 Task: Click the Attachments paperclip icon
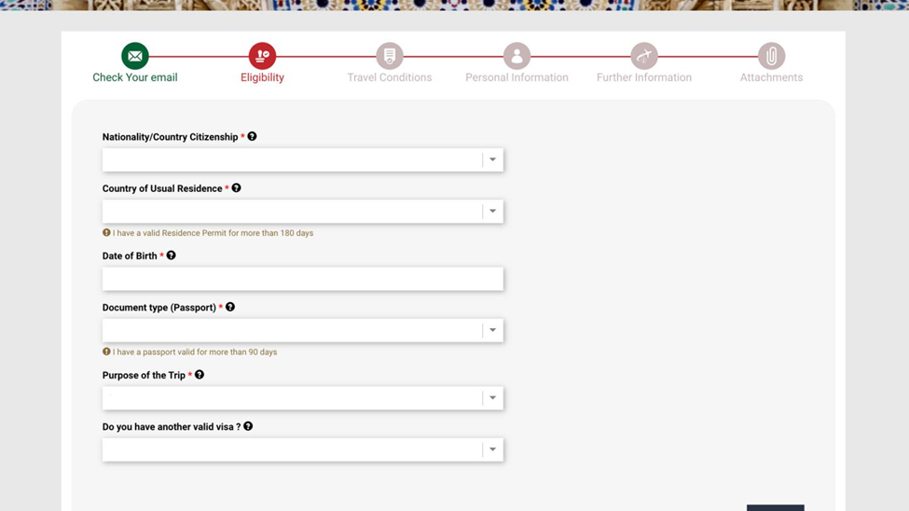(x=771, y=56)
